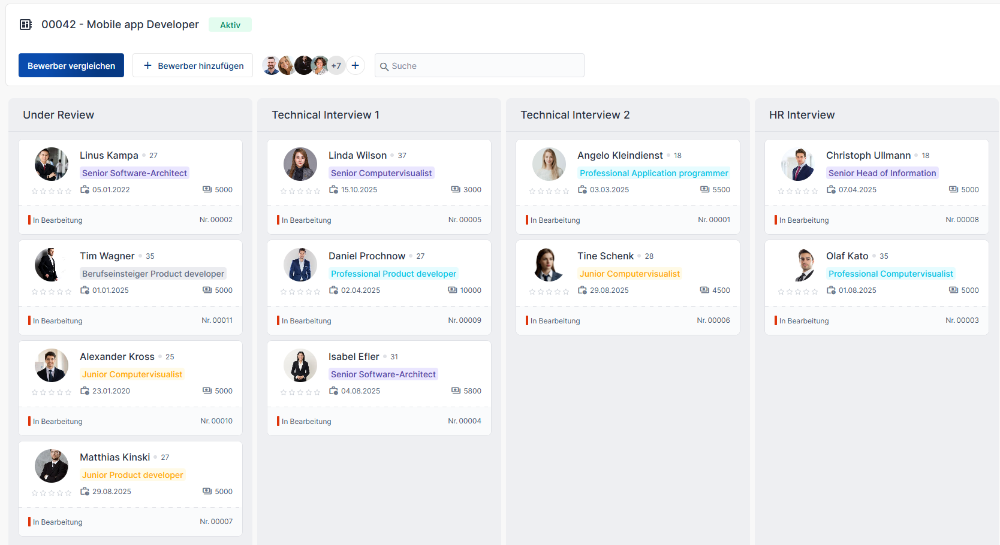Click calendar icon on Linus Kampa's card
This screenshot has width=1000, height=545.
click(85, 189)
